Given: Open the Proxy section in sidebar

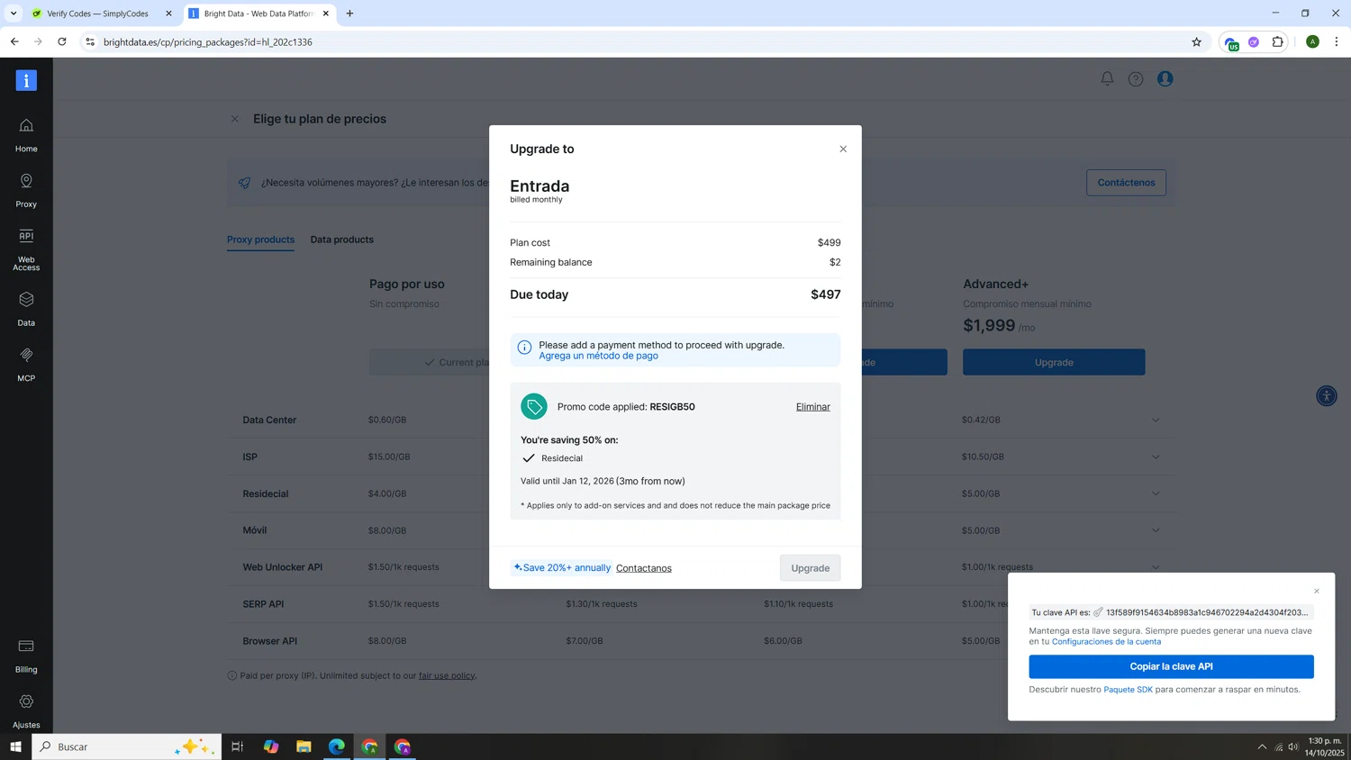Looking at the screenshot, I should click(x=26, y=191).
